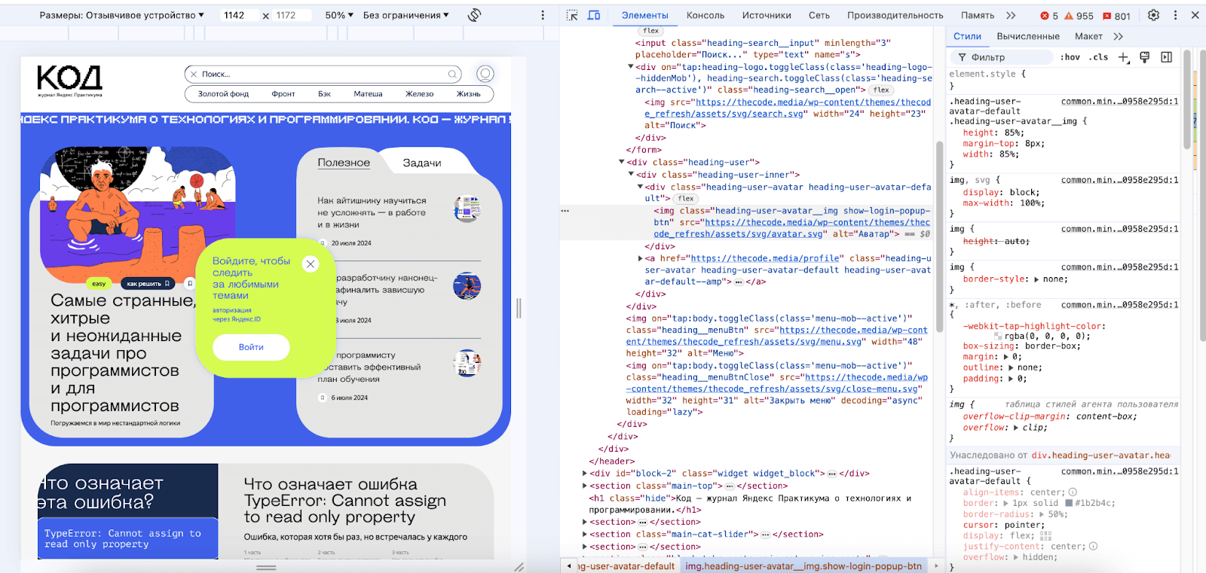Click the user avatar icon on the webpage
Screen dimensions: 1206x573
[485, 74]
